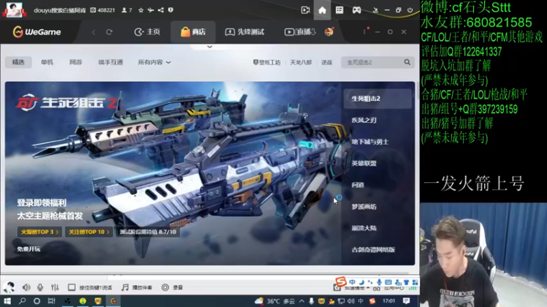Expand the 所有内容 dropdown

click(x=155, y=62)
